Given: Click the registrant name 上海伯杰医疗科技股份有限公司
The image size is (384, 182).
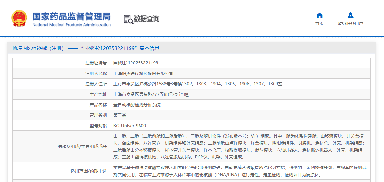Looking at the screenshot, I should coord(143,73).
